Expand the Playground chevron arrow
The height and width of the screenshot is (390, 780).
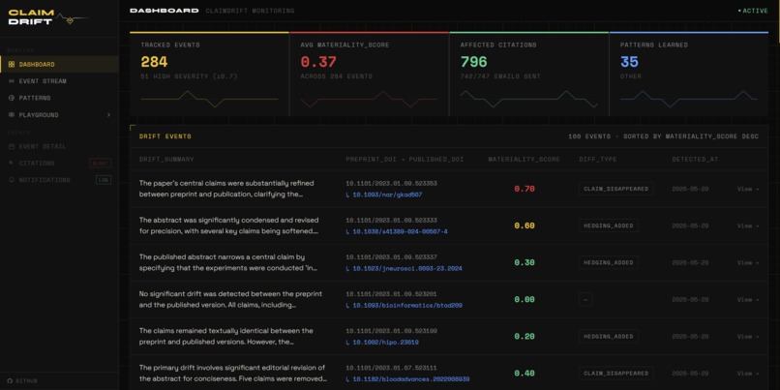pos(108,115)
